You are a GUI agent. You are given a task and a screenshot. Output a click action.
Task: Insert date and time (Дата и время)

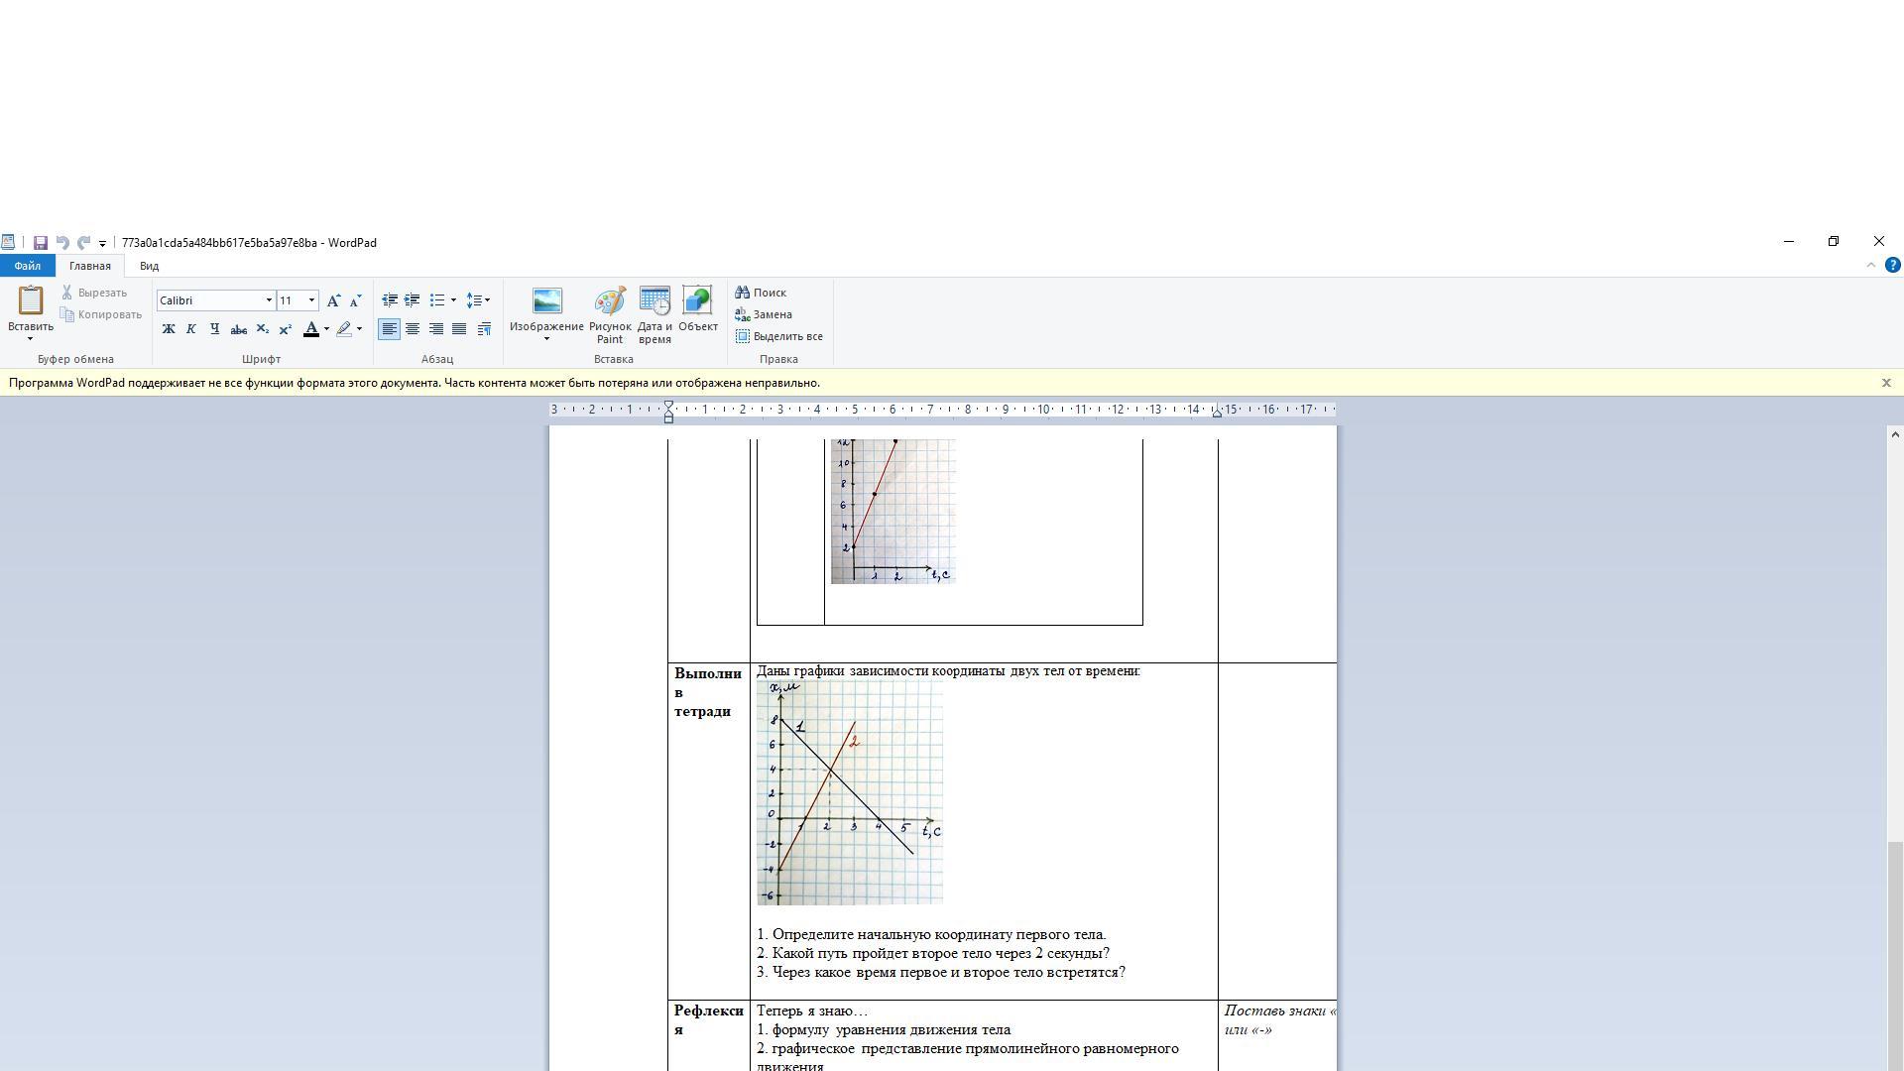pos(654,314)
